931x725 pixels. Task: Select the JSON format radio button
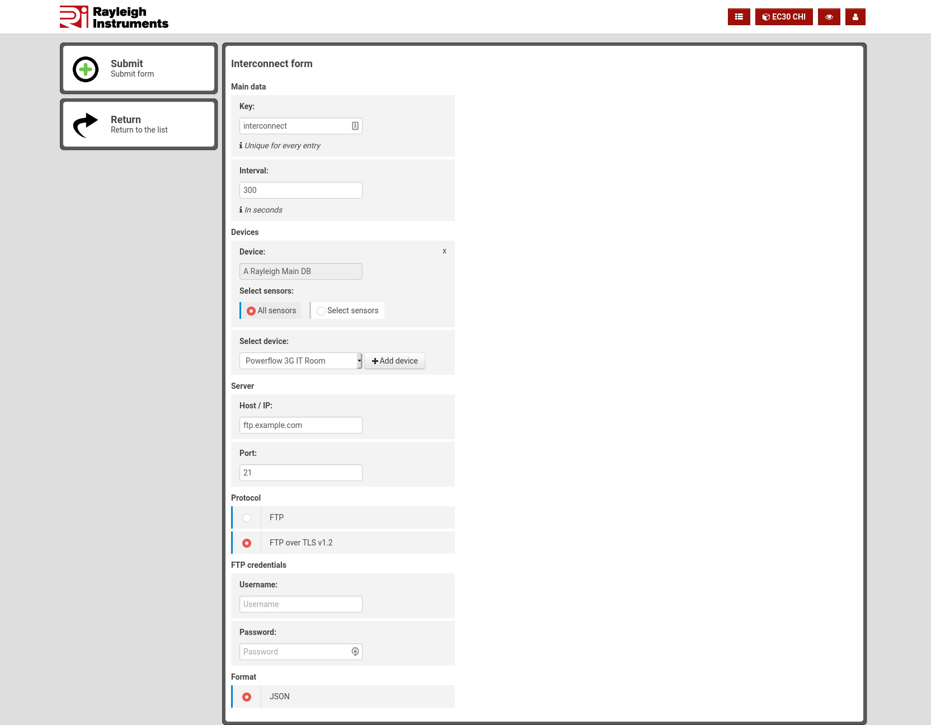246,696
